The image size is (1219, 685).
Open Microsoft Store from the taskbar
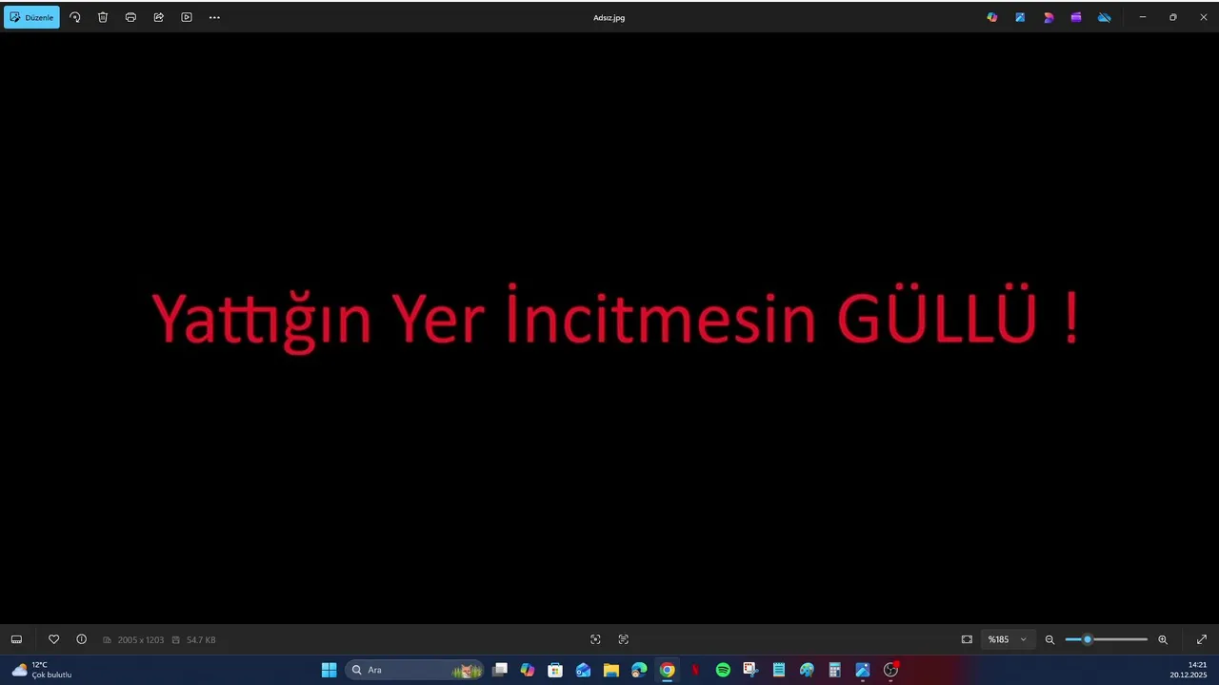(555, 670)
